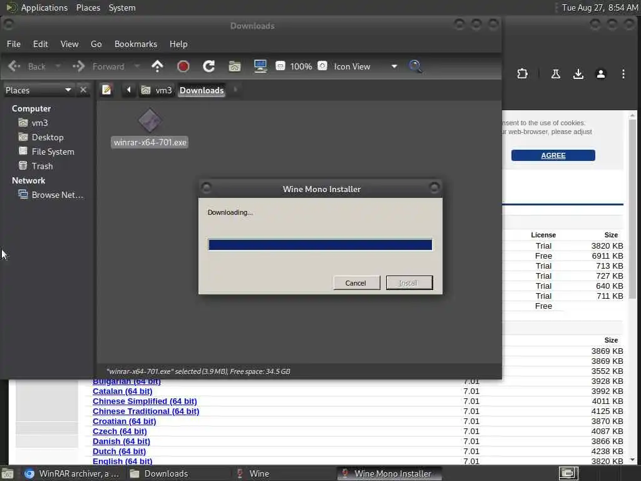Stop loading with red stop icon

183,66
